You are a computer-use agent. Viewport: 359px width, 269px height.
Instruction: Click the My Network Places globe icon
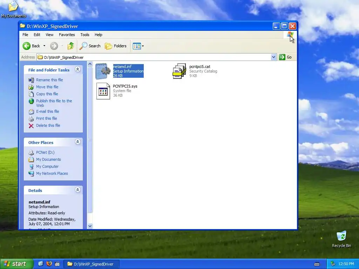coord(31,174)
